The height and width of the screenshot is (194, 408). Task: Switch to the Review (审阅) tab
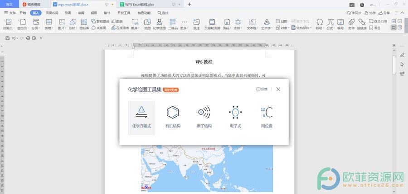tap(81, 13)
